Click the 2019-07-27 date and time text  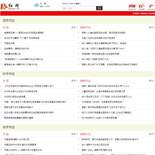coord(71,4)
